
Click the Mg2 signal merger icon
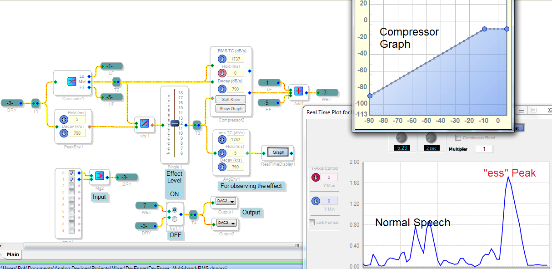pos(99,176)
